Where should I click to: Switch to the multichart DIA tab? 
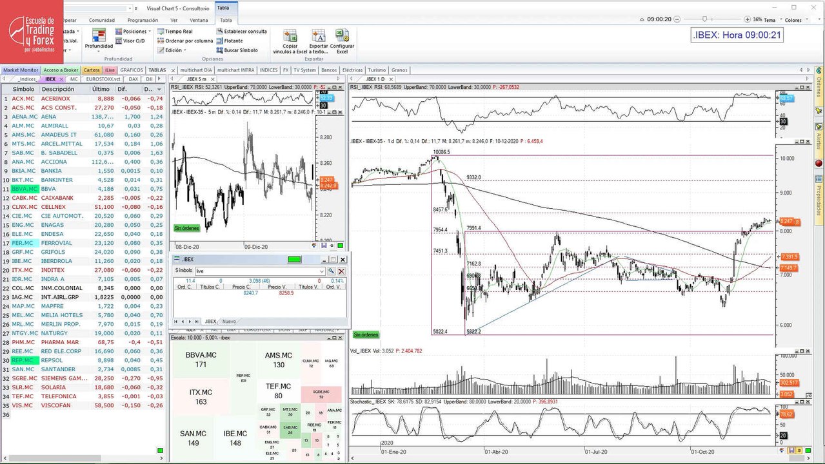[x=196, y=70]
